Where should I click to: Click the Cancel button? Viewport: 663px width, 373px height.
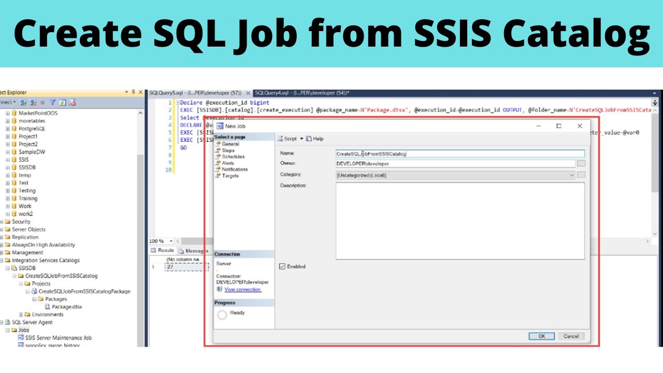[x=571, y=336]
